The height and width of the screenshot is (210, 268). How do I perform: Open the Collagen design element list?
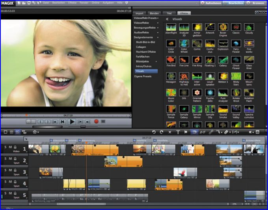(141, 46)
